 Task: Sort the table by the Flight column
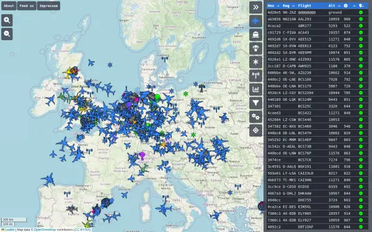304,6
